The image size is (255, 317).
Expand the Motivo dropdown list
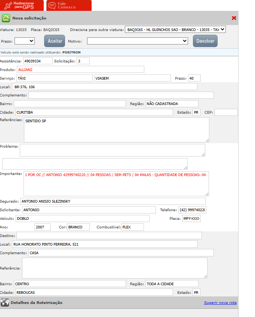tap(138, 41)
